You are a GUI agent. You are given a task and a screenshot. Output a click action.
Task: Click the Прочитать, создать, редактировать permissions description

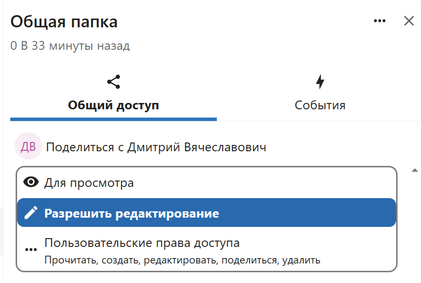pyautogui.click(x=182, y=260)
